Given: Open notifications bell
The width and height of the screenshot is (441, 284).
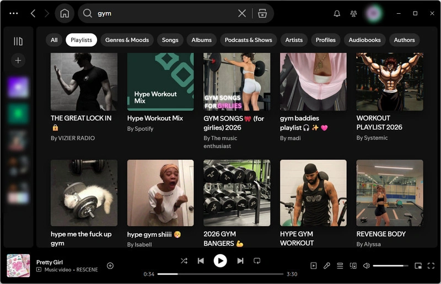Looking at the screenshot, I should tap(337, 13).
